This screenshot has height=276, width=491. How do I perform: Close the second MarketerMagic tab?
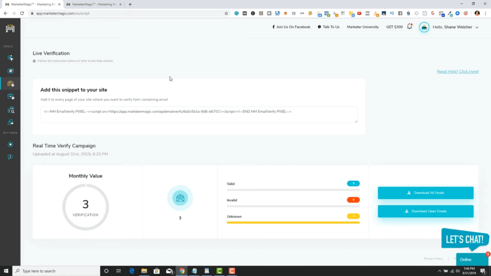tap(120, 4)
